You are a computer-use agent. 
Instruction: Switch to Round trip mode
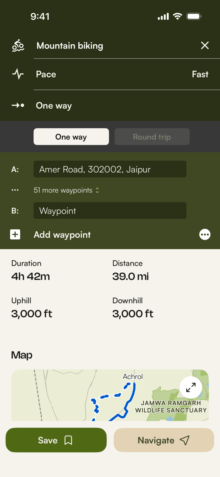coord(152,137)
